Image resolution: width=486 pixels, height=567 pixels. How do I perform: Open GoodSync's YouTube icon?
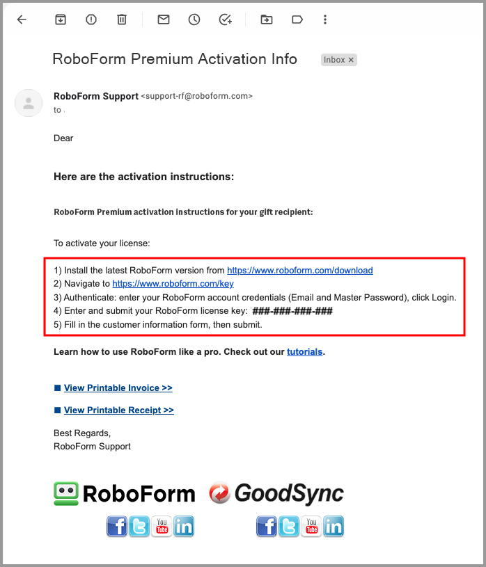311,527
